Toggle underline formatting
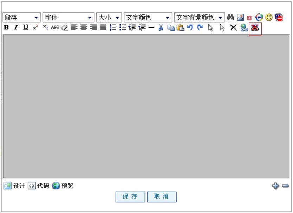The image size is (293, 213). pyautogui.click(x=26, y=27)
